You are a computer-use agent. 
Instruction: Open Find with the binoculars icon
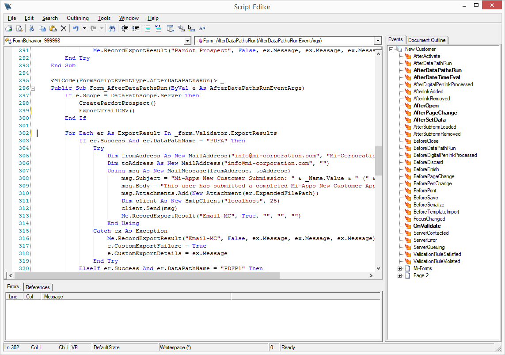[x=112, y=28]
